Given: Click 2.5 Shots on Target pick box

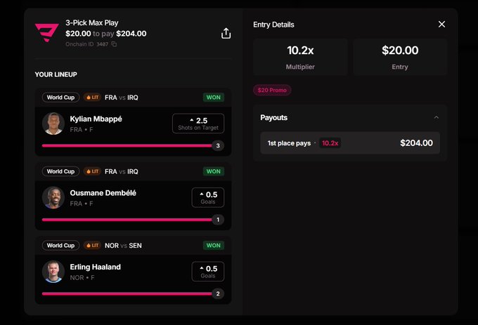Looking at the screenshot, I should tap(198, 124).
